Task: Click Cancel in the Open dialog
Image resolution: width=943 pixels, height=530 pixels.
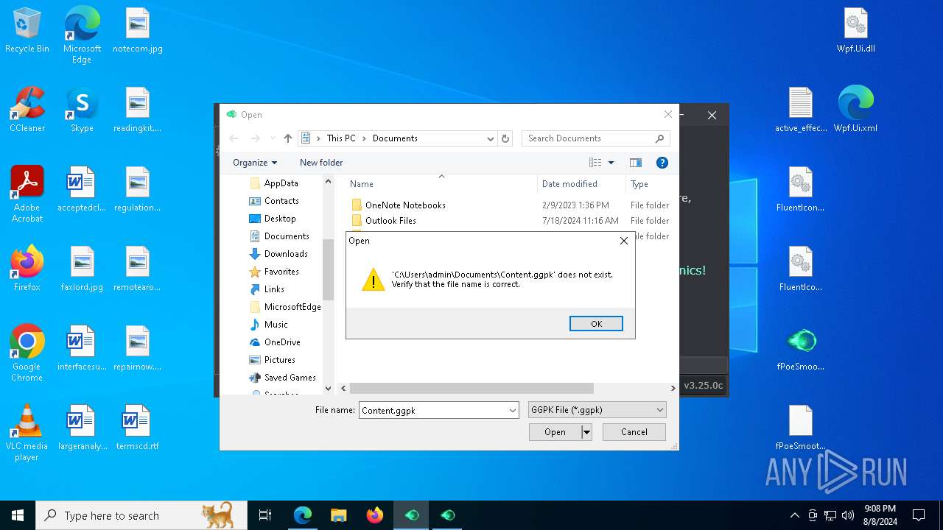Action: pos(634,432)
